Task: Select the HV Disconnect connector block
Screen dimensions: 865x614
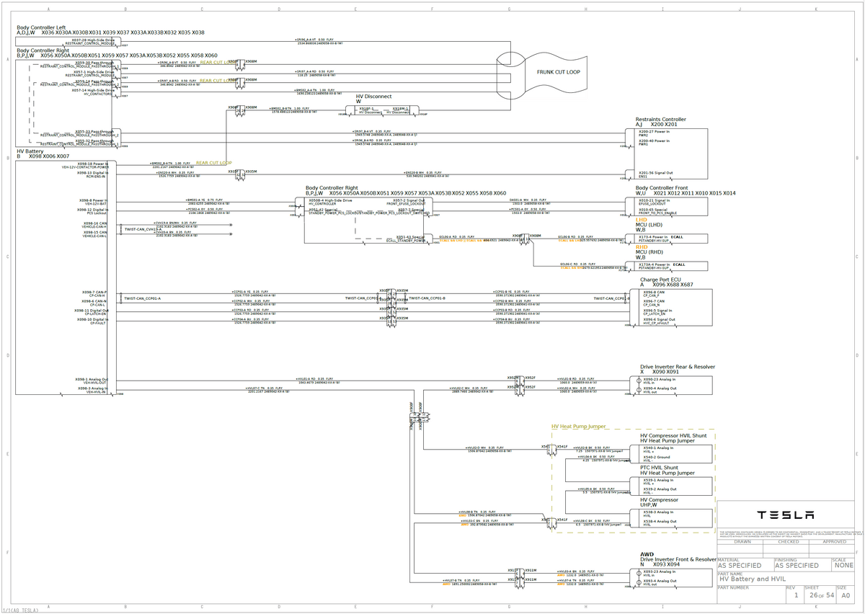Action: pos(383,111)
